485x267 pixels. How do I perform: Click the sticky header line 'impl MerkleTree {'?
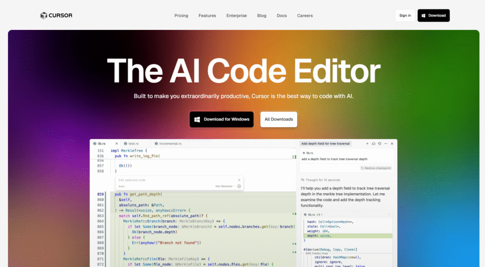129,151
